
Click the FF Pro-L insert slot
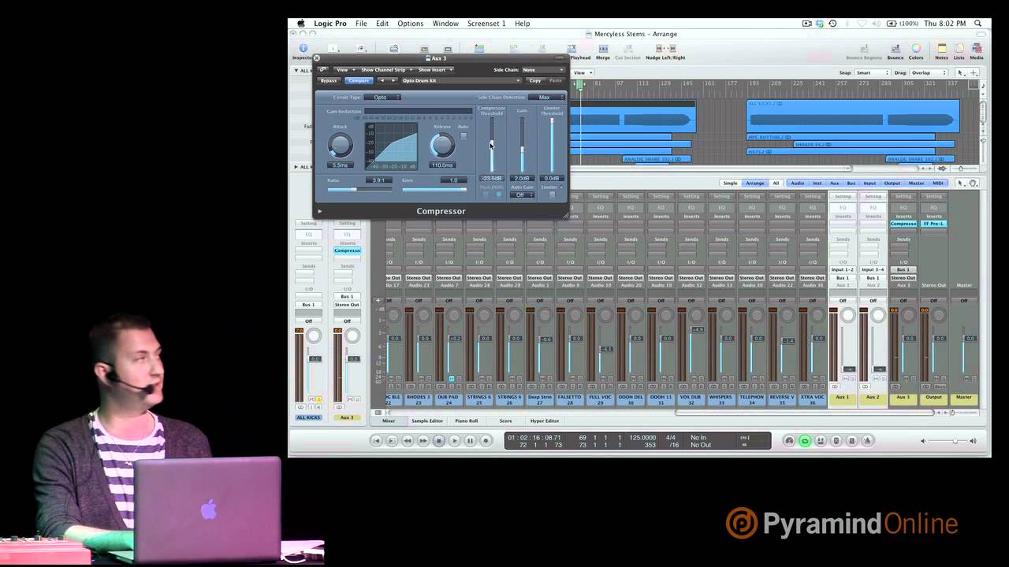934,224
